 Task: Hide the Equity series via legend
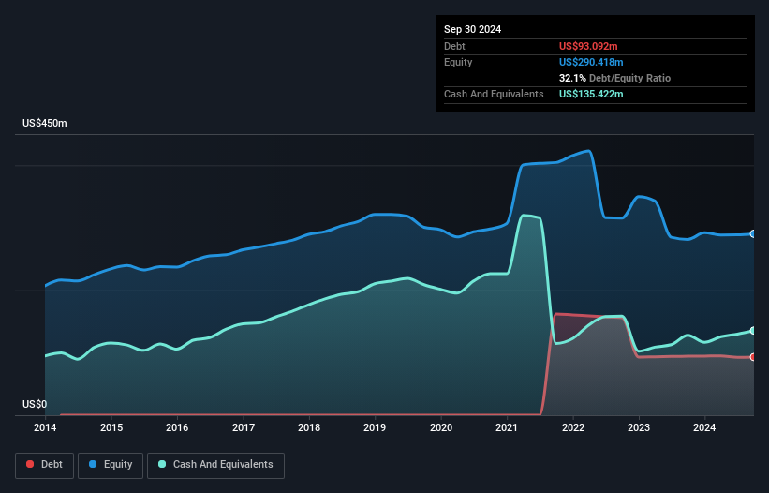(x=111, y=464)
